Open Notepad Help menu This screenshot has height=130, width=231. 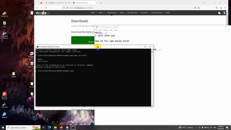[x=115, y=30]
